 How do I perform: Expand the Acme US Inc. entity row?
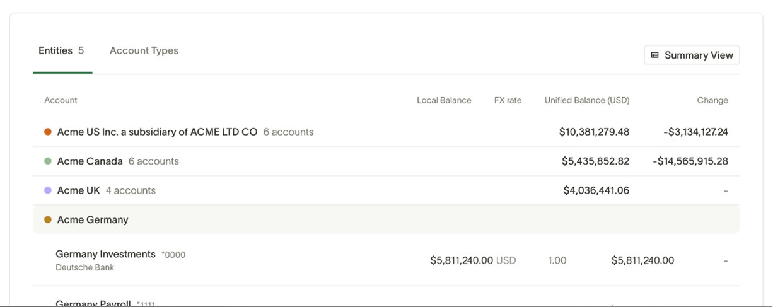[x=386, y=132]
